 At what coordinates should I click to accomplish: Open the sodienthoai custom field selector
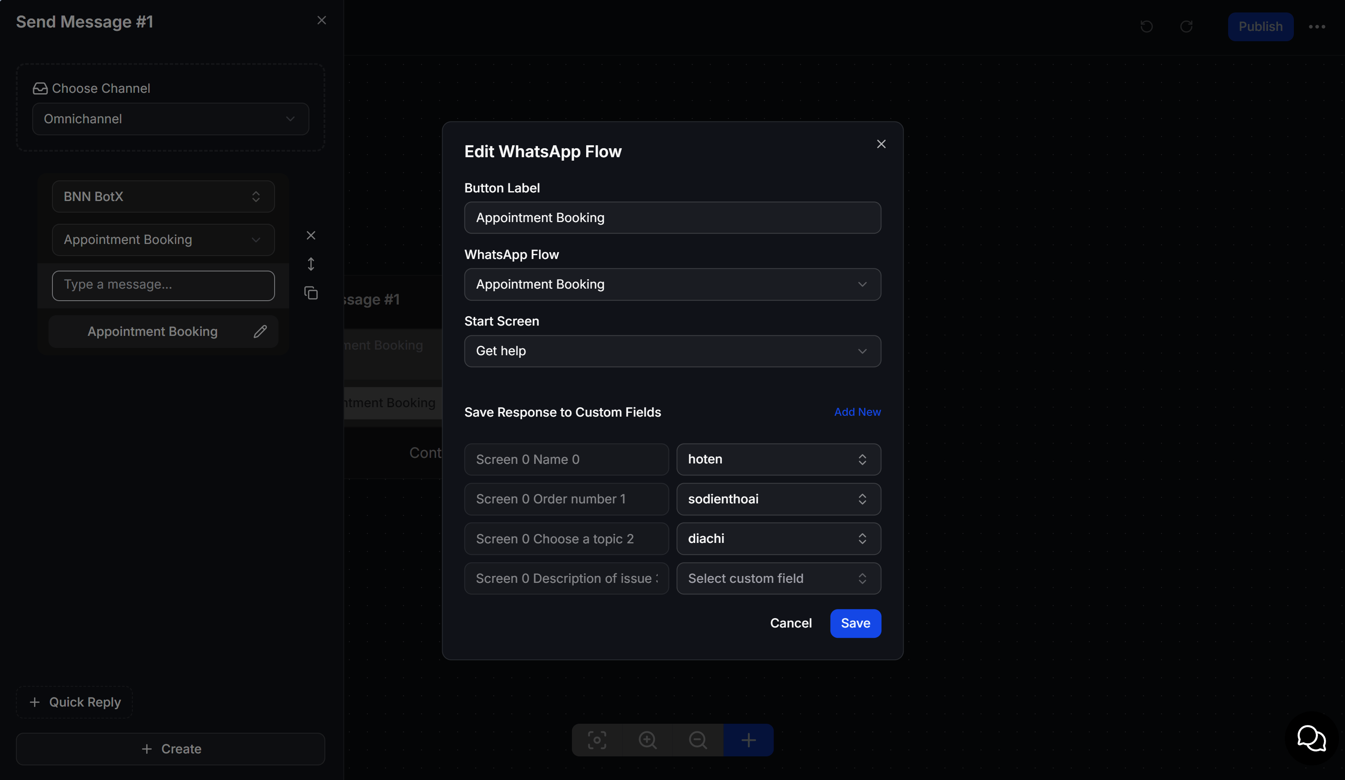pyautogui.click(x=779, y=499)
